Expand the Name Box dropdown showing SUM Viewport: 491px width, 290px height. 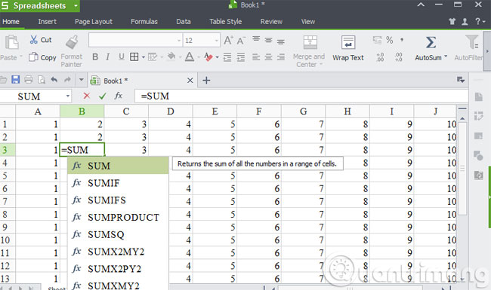pyautogui.click(x=68, y=96)
